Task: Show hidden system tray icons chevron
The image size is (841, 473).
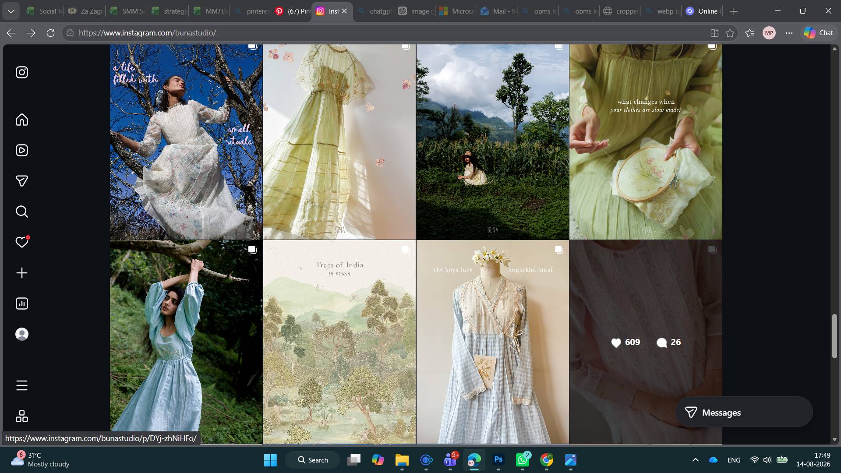Action: [x=695, y=460]
